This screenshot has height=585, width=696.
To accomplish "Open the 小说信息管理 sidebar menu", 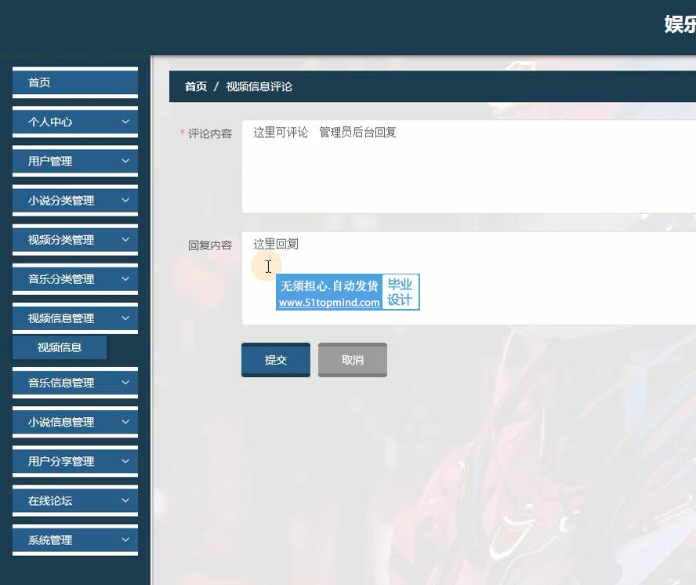I will click(x=75, y=422).
